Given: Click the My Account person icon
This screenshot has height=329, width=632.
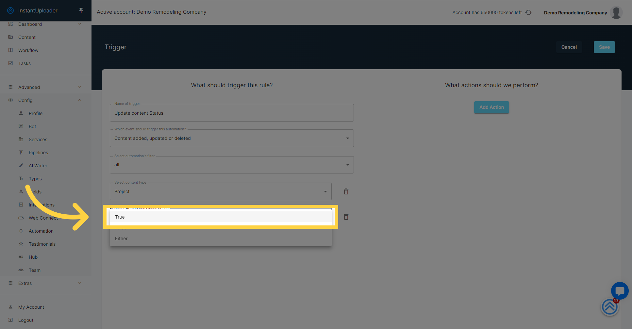Looking at the screenshot, I should pyautogui.click(x=10, y=307).
